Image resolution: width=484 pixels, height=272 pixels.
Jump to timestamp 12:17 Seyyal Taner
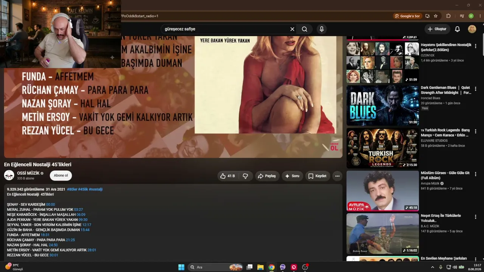click(87, 225)
